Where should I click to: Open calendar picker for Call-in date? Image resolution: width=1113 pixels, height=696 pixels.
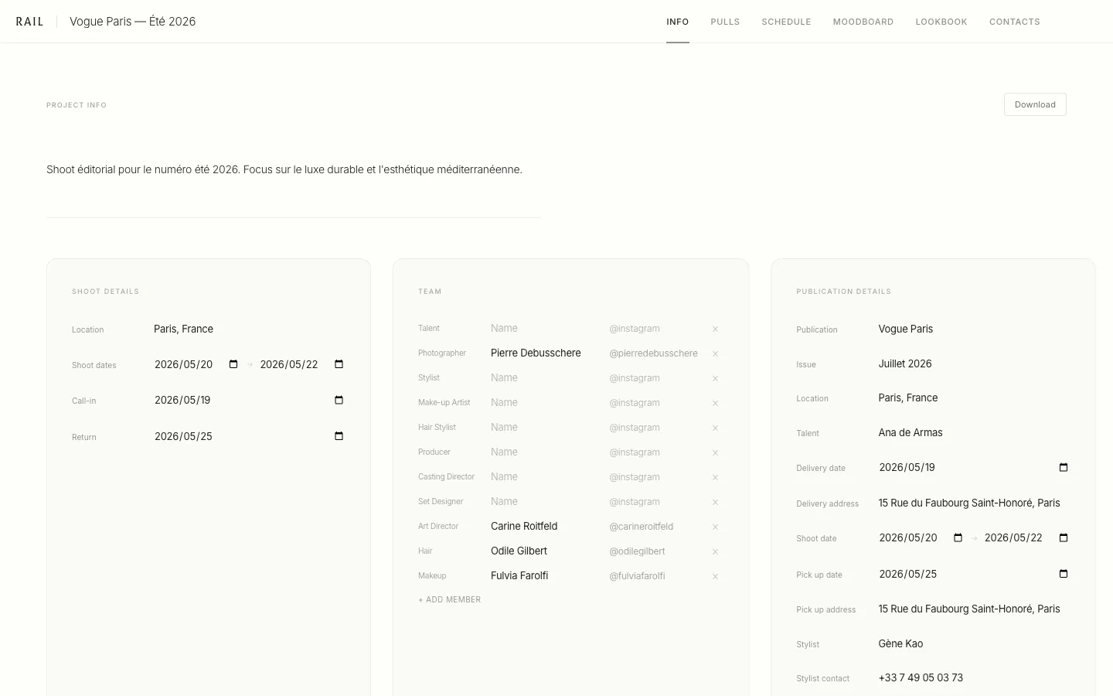[339, 400]
